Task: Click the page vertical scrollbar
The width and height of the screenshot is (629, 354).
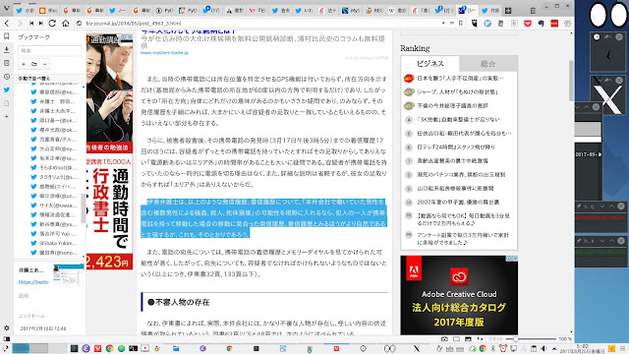Action: [x=571, y=81]
